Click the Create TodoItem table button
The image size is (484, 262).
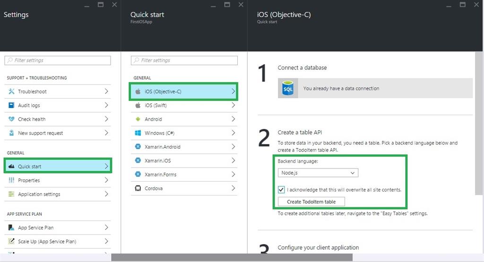(x=311, y=202)
